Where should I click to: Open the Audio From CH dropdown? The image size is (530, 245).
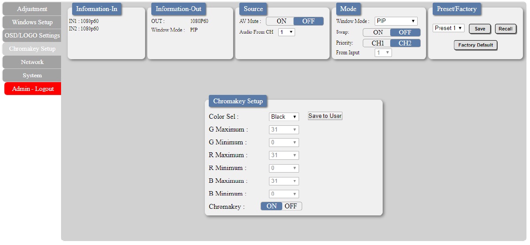(x=287, y=32)
